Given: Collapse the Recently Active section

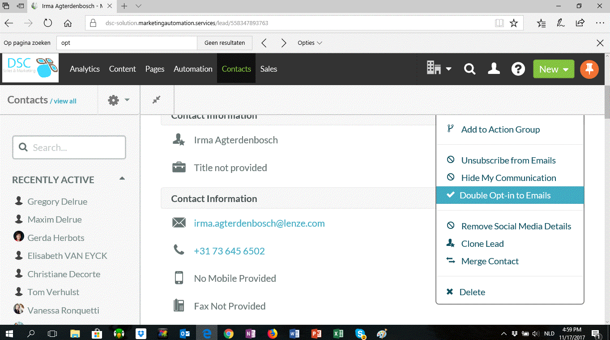Looking at the screenshot, I should (x=122, y=178).
